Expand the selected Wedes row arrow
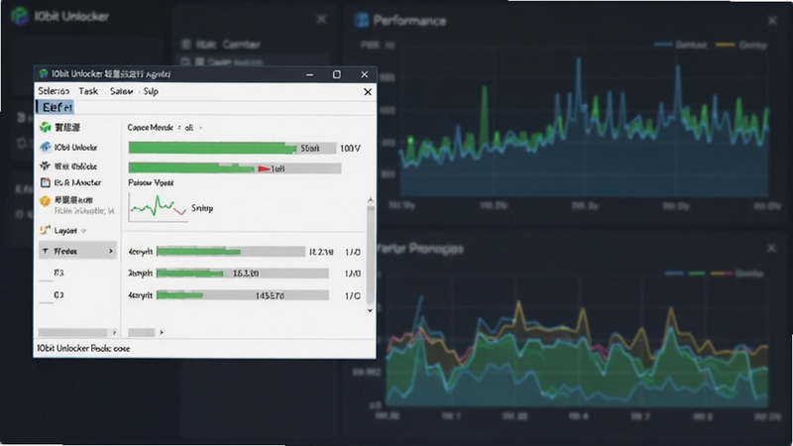The image size is (793, 446). (111, 252)
